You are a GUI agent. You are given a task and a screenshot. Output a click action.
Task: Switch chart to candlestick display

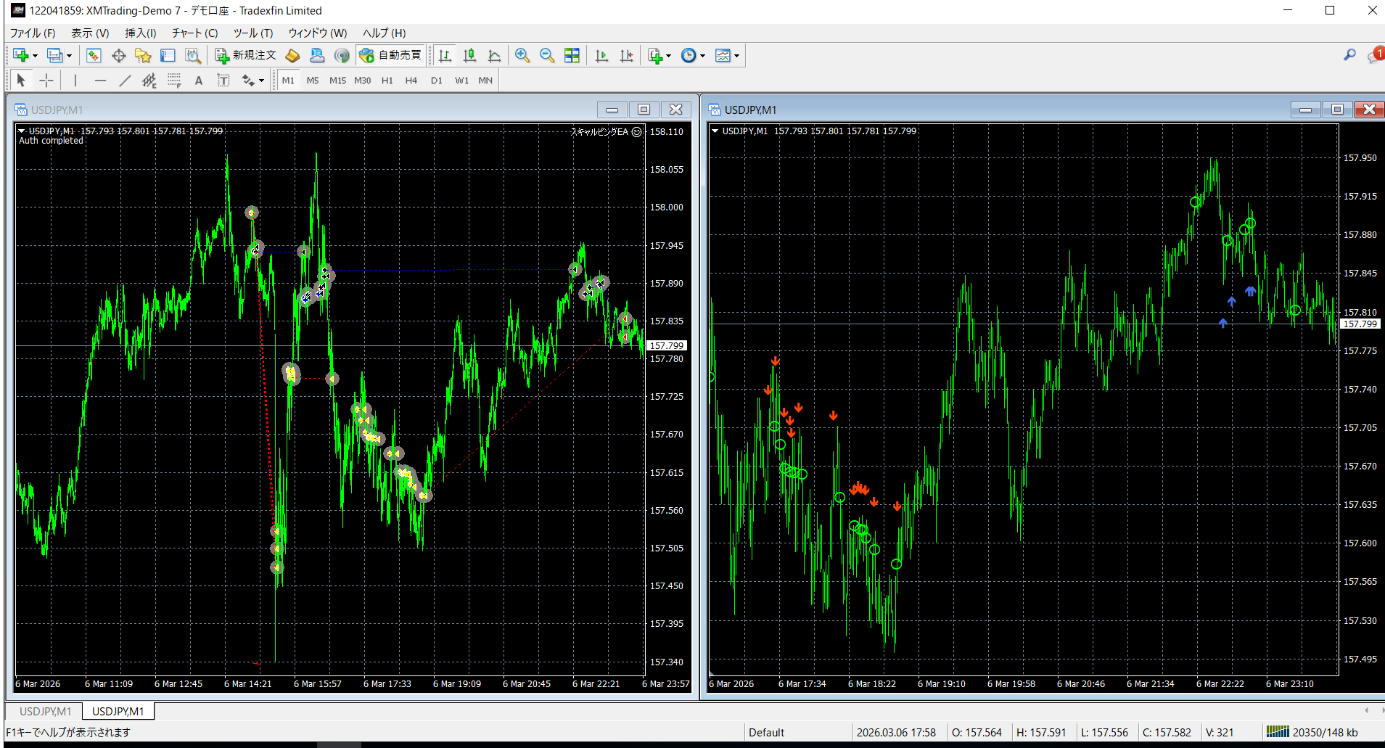click(x=469, y=55)
